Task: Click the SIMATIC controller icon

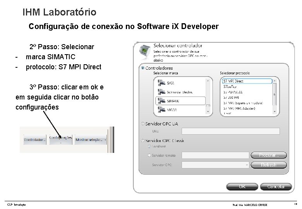Action: click(161, 101)
